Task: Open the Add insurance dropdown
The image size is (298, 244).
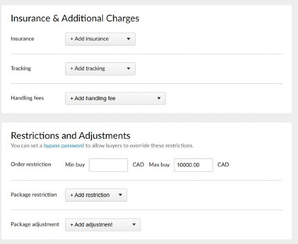Action: tap(100, 39)
